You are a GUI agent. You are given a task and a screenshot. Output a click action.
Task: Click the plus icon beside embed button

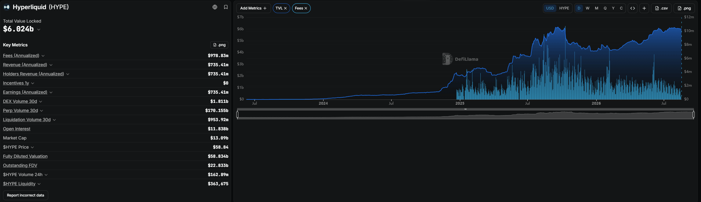pyautogui.click(x=644, y=8)
